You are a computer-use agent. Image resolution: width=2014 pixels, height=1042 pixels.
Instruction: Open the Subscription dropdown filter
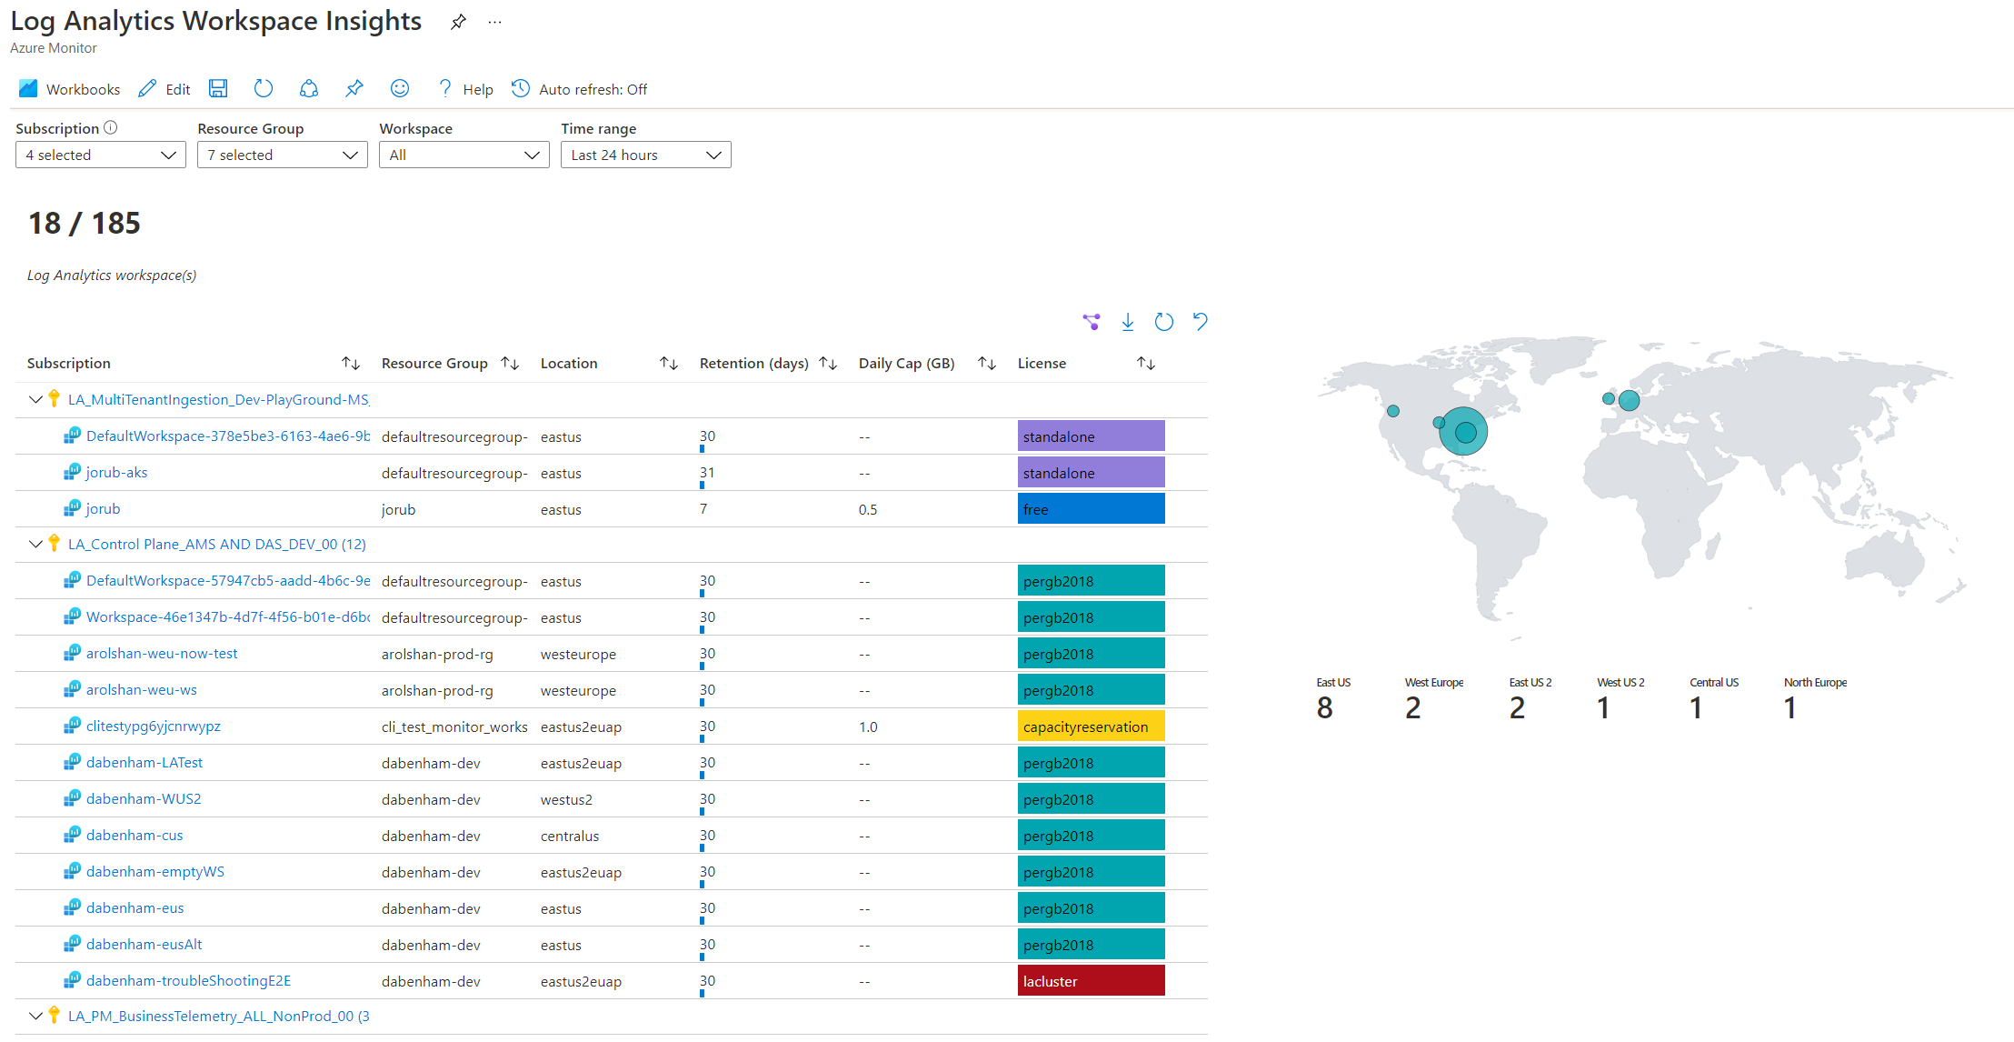[97, 155]
